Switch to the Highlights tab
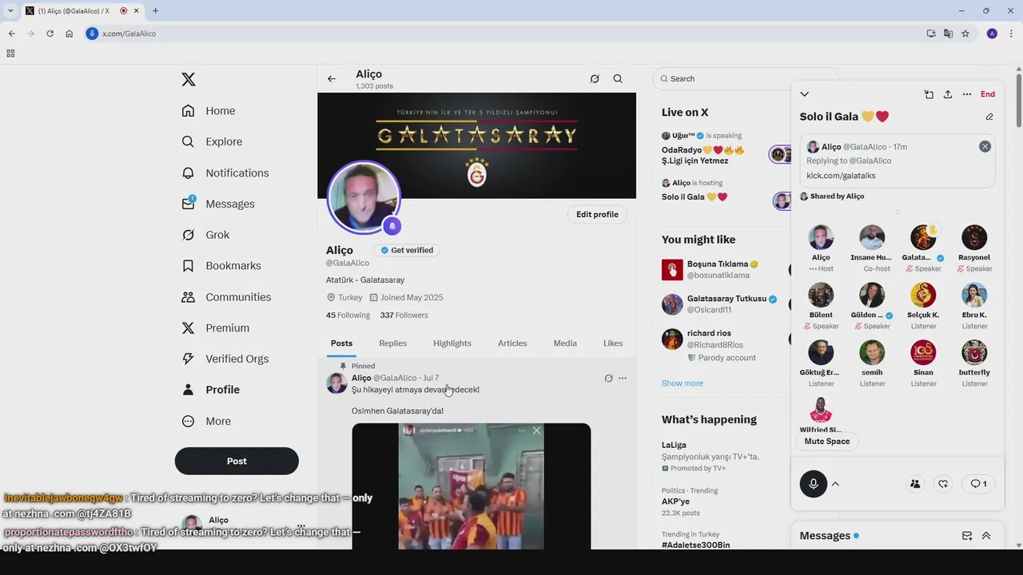The image size is (1023, 575). tap(452, 343)
